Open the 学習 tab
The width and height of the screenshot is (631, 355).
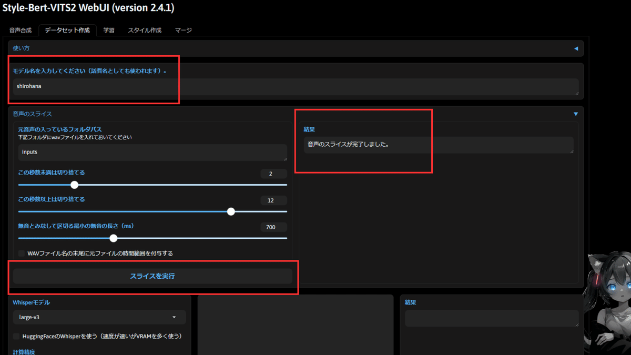(x=109, y=31)
